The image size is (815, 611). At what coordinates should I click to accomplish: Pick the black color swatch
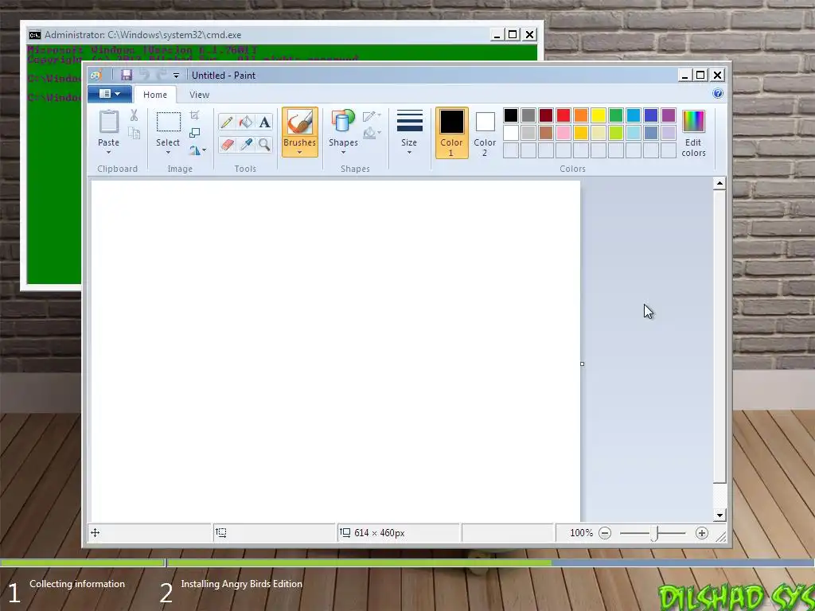[x=511, y=115]
